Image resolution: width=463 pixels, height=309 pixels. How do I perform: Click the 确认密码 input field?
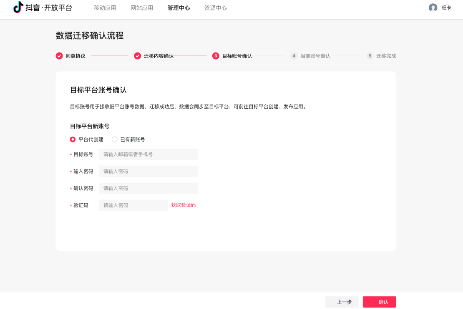148,188
